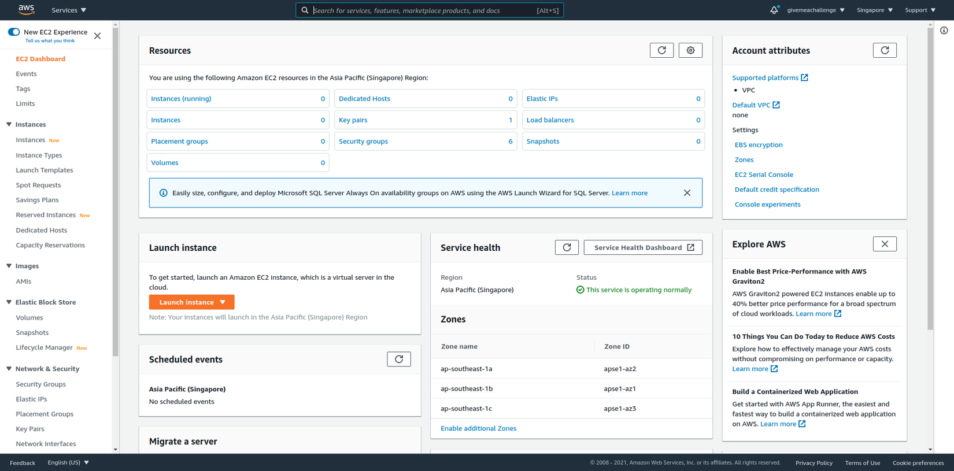The width and height of the screenshot is (954, 471).
Task: Collapse the Images sidebar section
Action: coord(9,266)
